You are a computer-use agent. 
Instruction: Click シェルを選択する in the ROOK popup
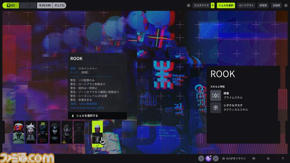(87, 116)
